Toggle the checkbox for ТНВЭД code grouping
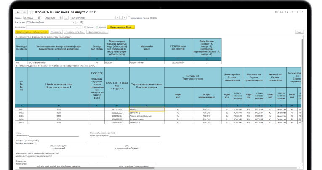Image resolution: width=322 pixels, height=170 pixels. [129, 18]
